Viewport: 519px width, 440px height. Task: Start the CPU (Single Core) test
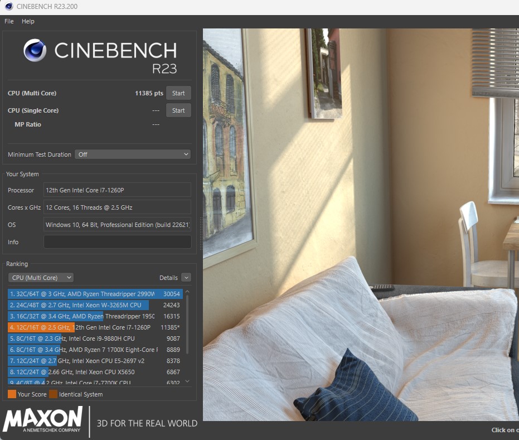[x=178, y=110]
